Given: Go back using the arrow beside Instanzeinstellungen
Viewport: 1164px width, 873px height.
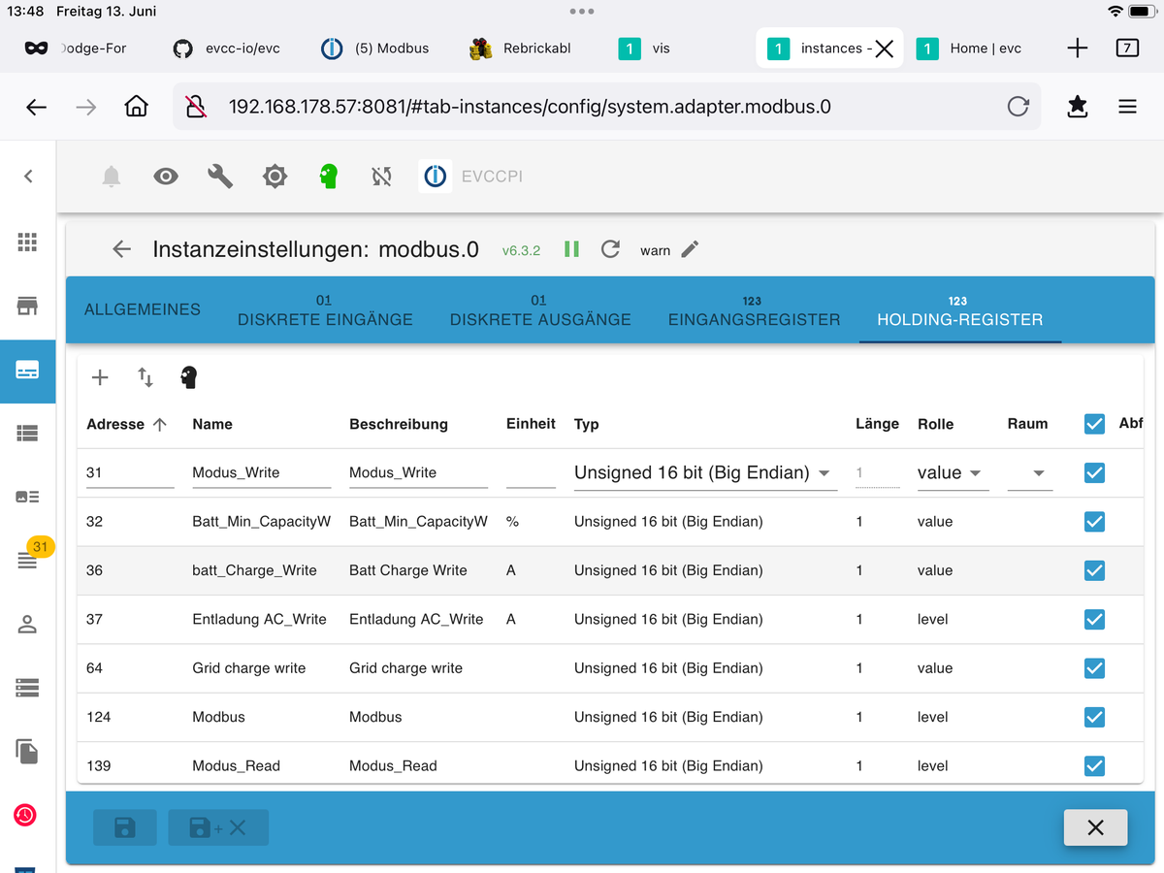Looking at the screenshot, I should [x=121, y=249].
